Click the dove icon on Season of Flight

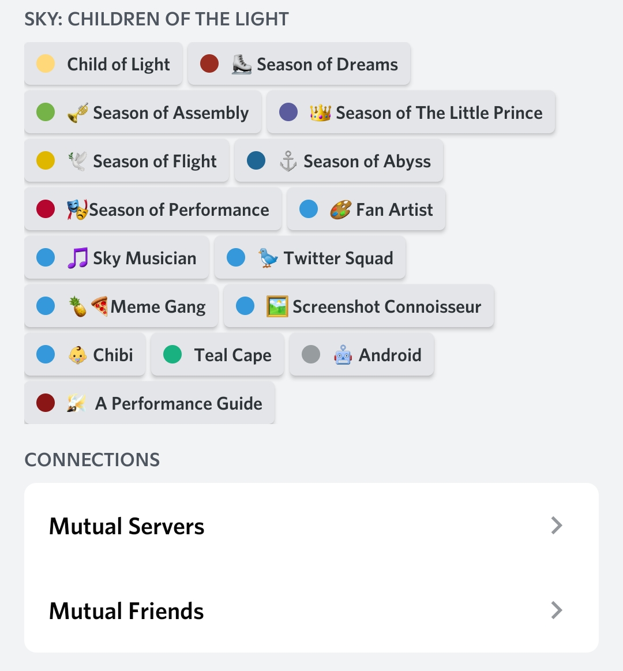tap(78, 161)
